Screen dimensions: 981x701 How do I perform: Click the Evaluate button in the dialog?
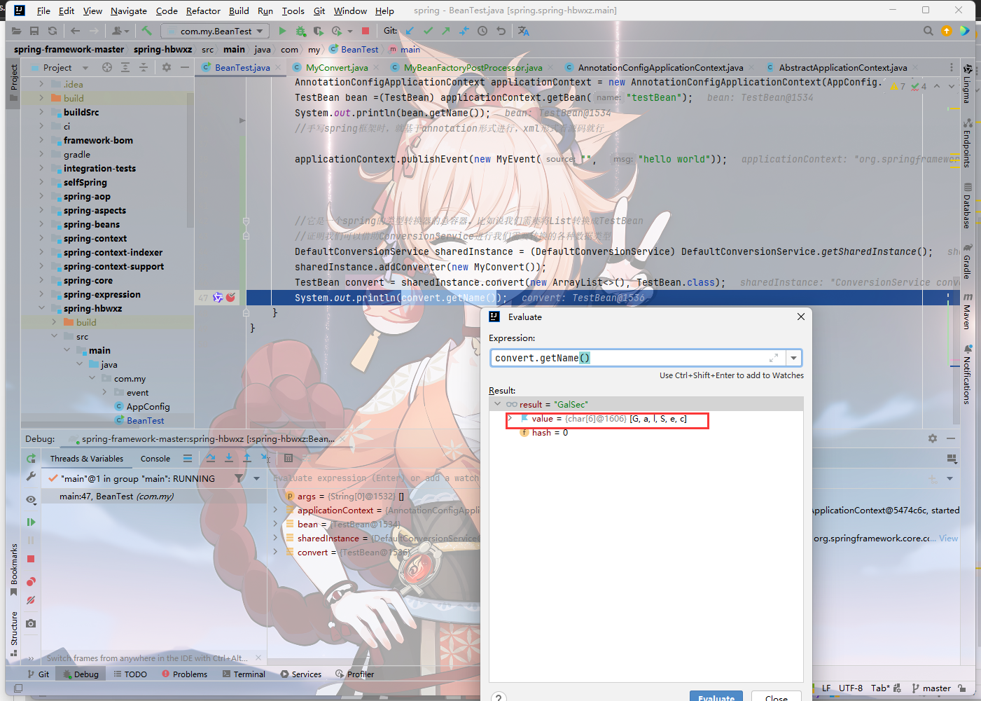click(716, 696)
